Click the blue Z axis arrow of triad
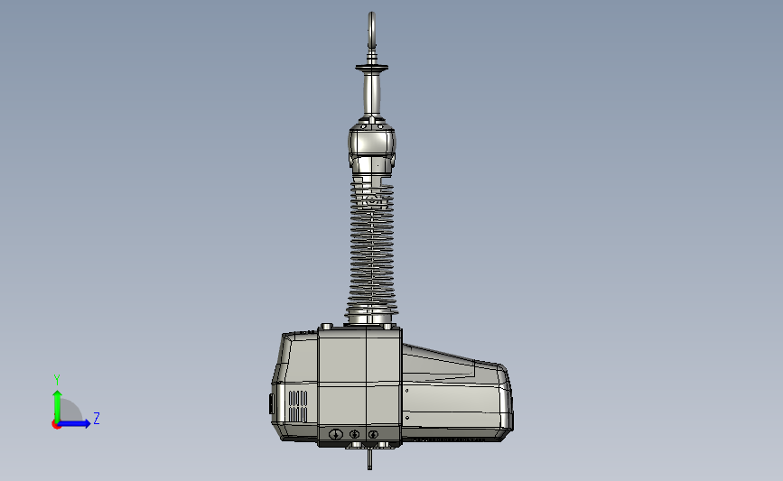Screen dimensions: 783x481 click(x=74, y=423)
